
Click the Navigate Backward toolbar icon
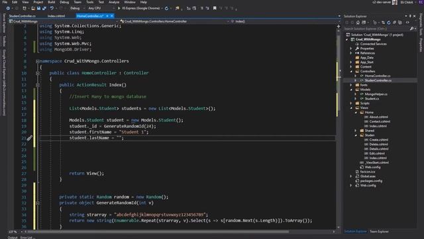(x=8, y=9)
